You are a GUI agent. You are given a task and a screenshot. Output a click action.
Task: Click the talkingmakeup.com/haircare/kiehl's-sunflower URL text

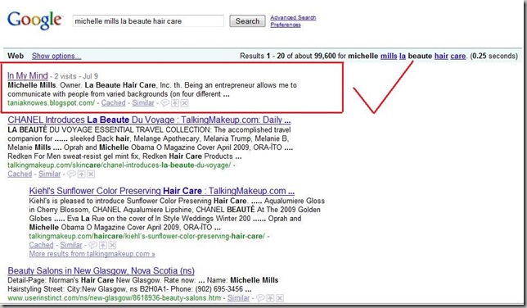(x=146, y=236)
